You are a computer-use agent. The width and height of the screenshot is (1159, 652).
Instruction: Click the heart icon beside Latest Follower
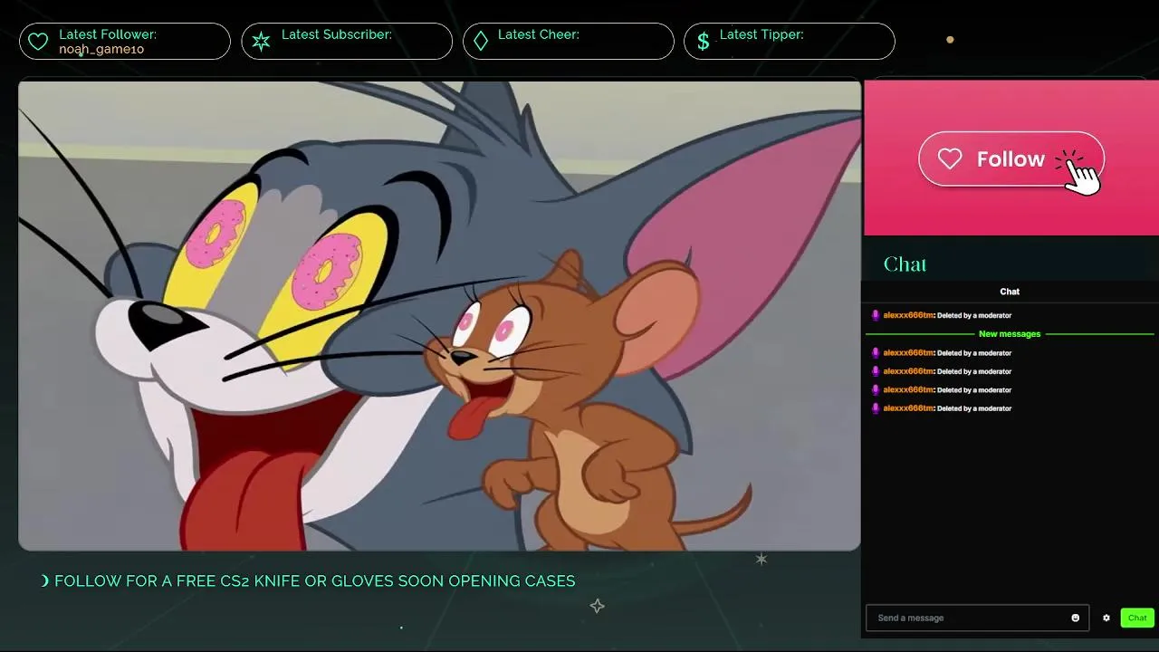click(x=38, y=42)
